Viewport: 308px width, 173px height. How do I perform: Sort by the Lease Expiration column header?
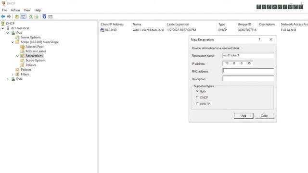click(x=191, y=25)
